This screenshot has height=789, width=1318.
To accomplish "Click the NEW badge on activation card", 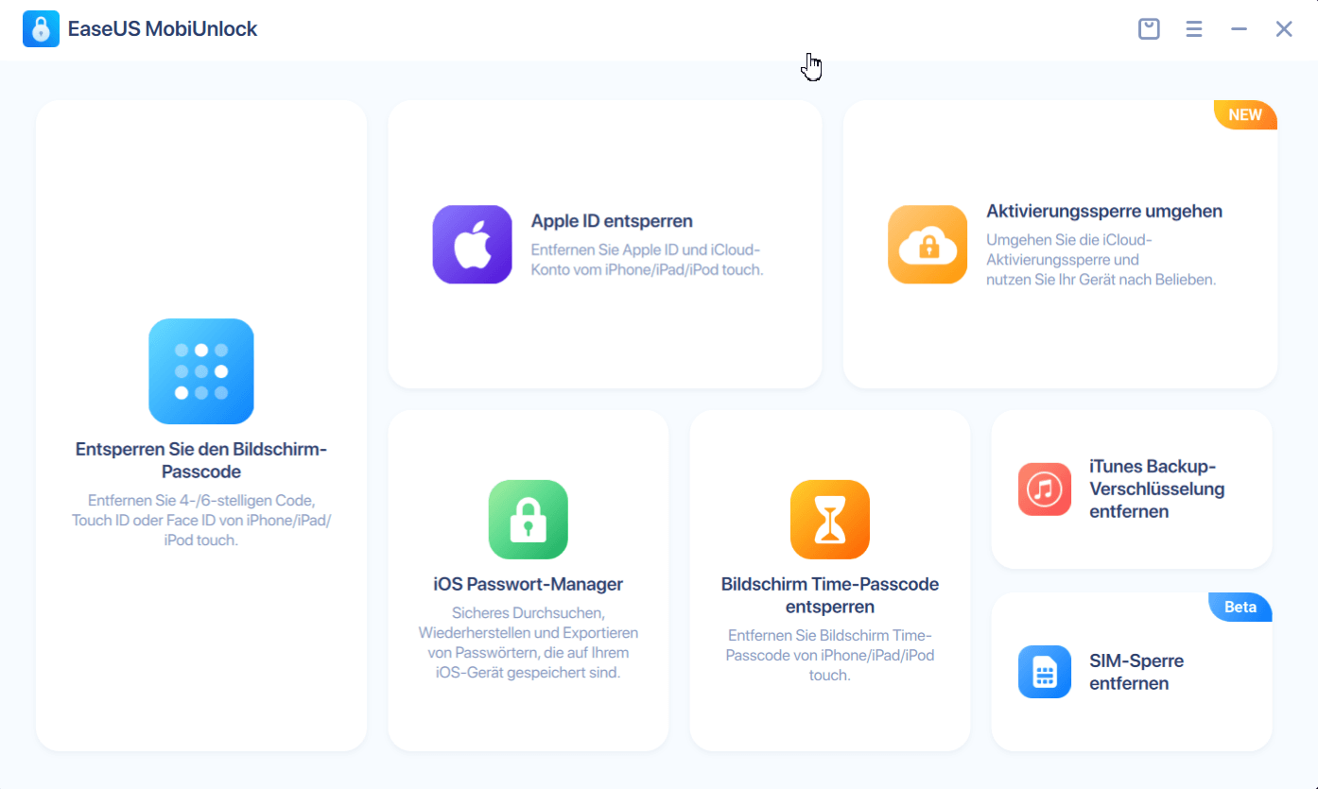I will [x=1245, y=115].
